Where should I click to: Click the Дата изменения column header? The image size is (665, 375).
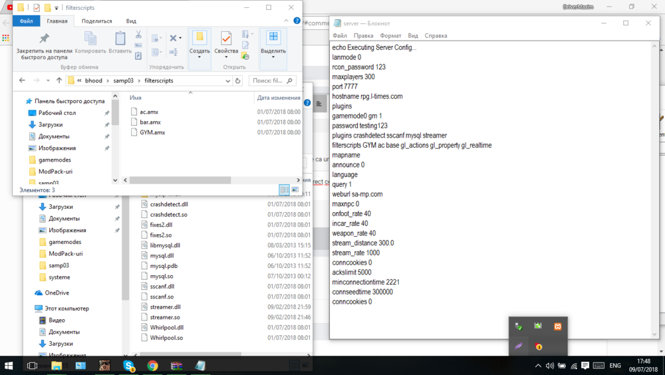click(279, 98)
